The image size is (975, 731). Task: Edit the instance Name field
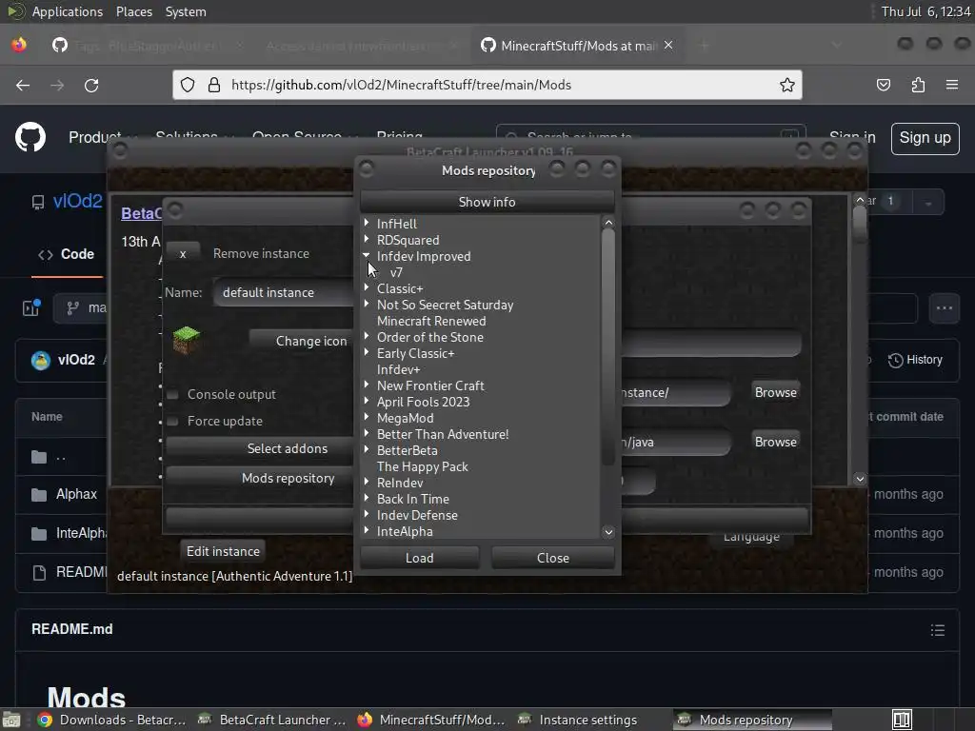pos(284,292)
